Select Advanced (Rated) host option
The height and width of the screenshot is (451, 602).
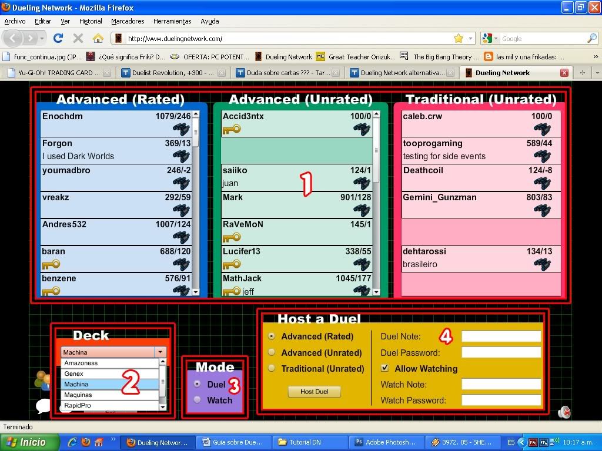pos(272,336)
